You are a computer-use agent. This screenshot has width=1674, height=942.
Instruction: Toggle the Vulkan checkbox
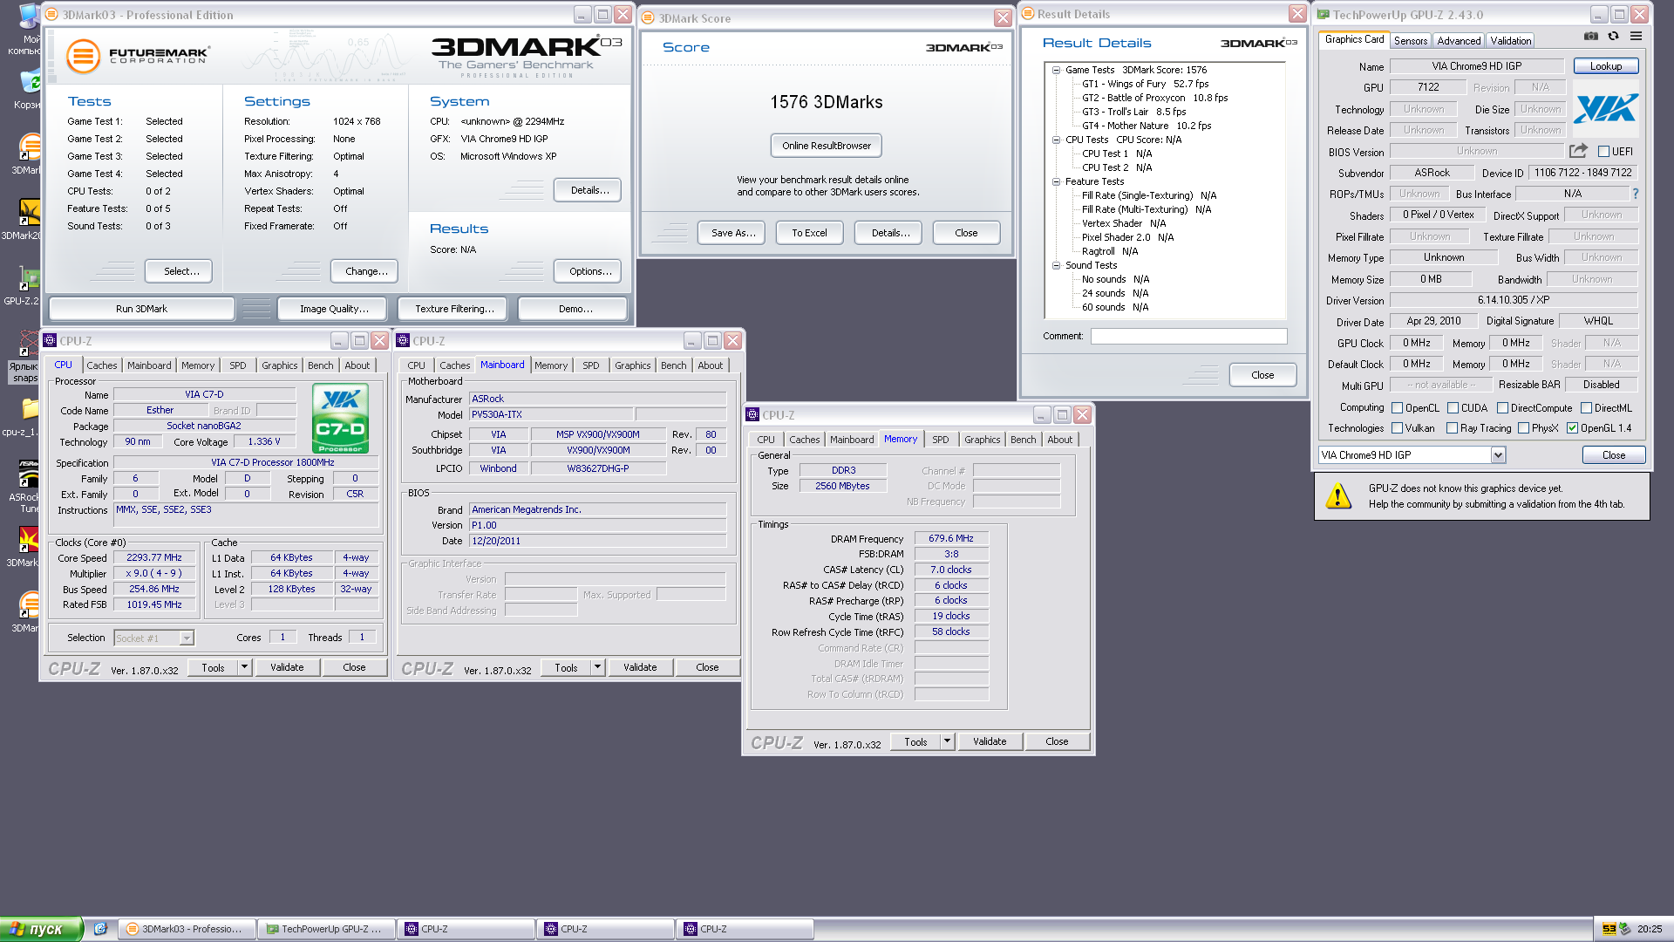[x=1398, y=428]
